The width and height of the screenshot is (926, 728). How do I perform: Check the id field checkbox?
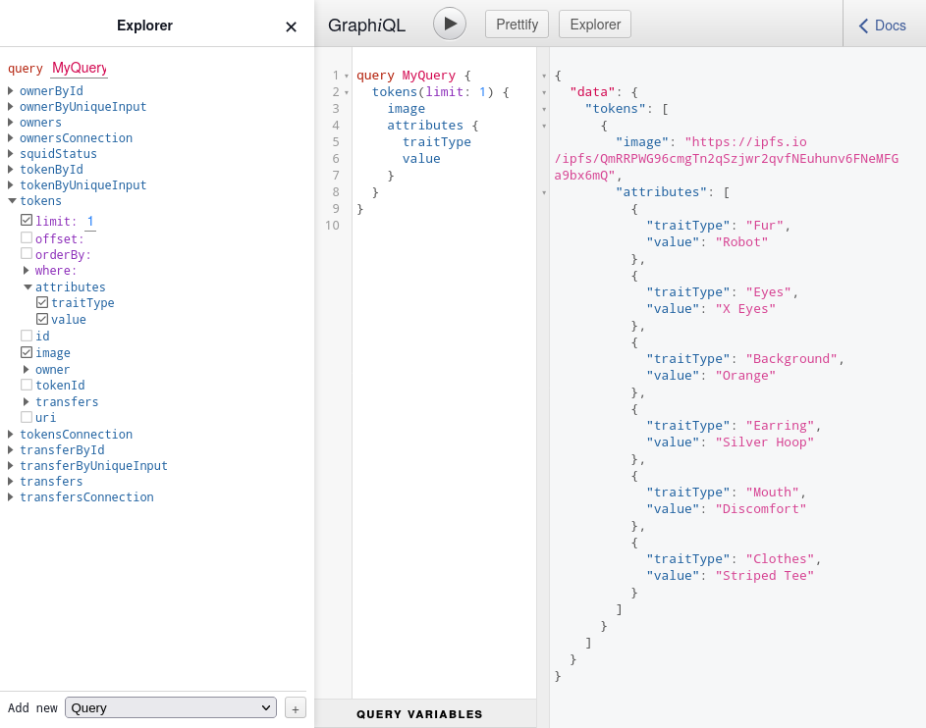26,336
